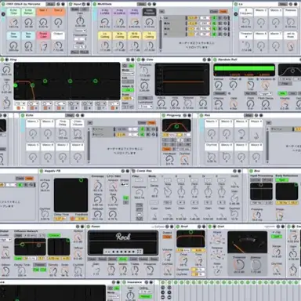
Task: Click the Map button on CRX Glitch rack
Action: (51, 4)
